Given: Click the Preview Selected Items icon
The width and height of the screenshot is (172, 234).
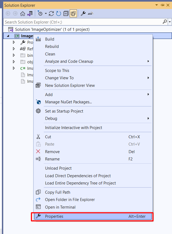Looking at the screenshot, I should click(90, 14).
